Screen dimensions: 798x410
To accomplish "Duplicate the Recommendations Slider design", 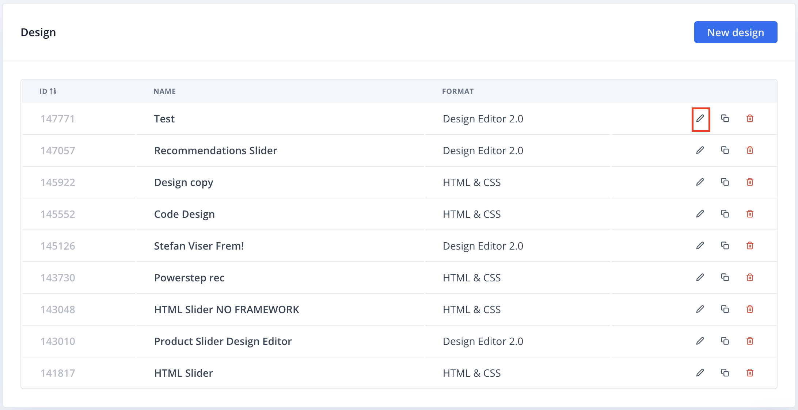I will pyautogui.click(x=725, y=150).
